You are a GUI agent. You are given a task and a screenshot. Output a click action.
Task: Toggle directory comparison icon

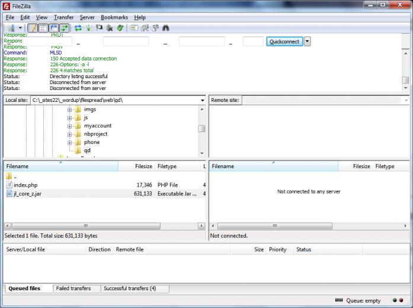click(x=145, y=28)
